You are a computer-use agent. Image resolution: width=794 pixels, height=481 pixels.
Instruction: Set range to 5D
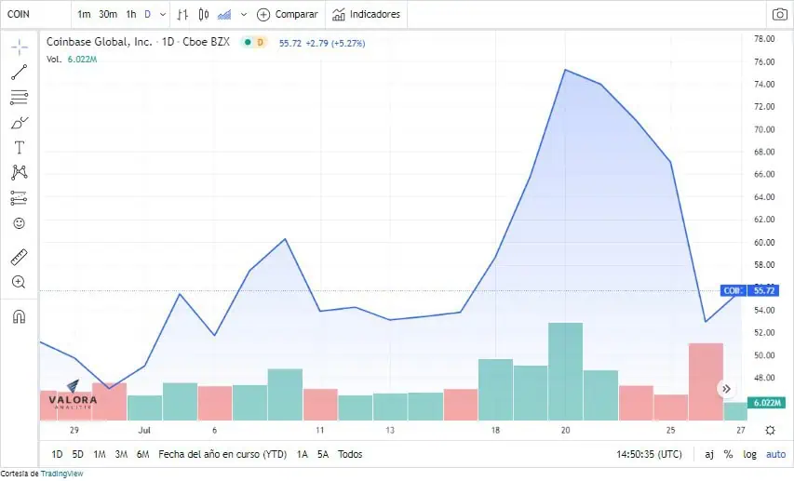coord(77,454)
